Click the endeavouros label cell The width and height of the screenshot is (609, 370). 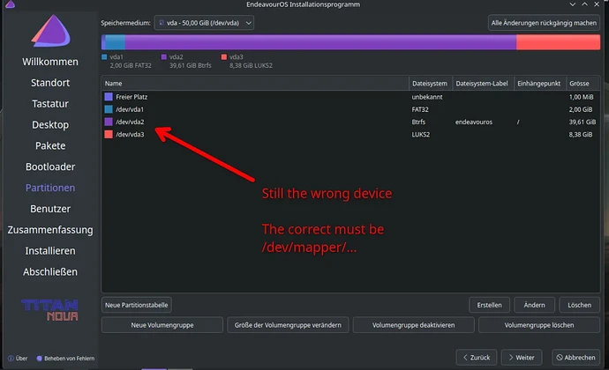473,122
